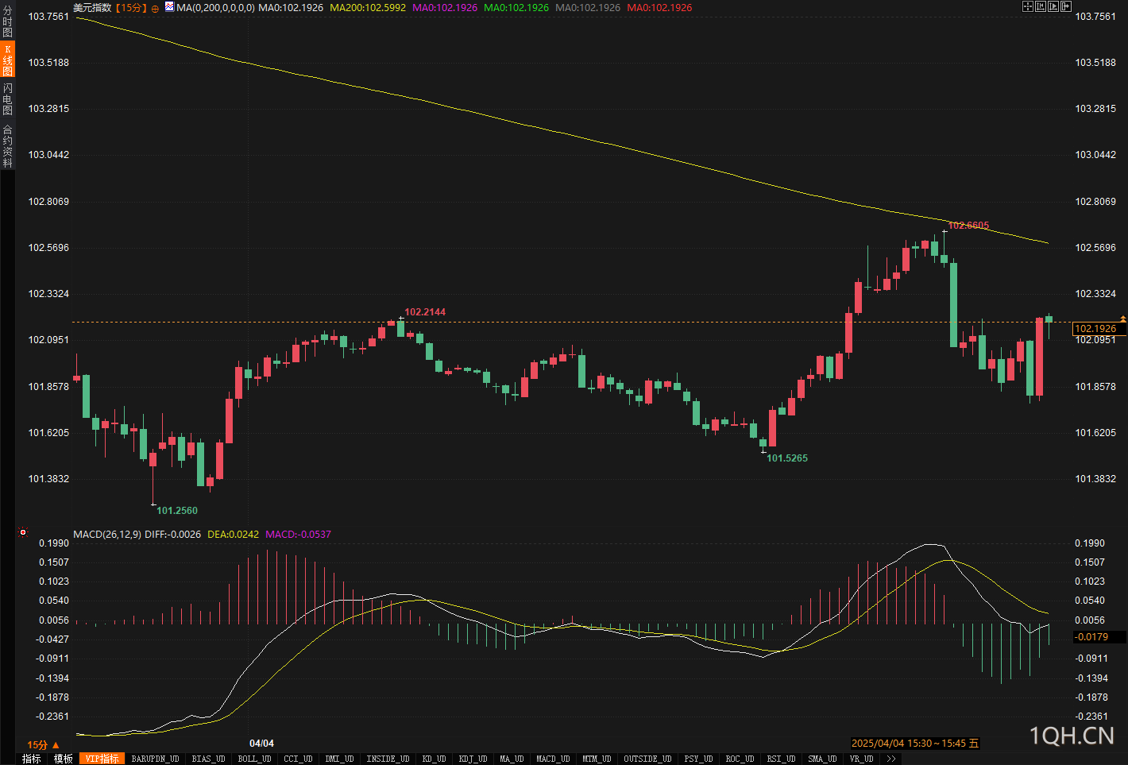
Task: Click the【15分】period label in header
Action: click(131, 8)
